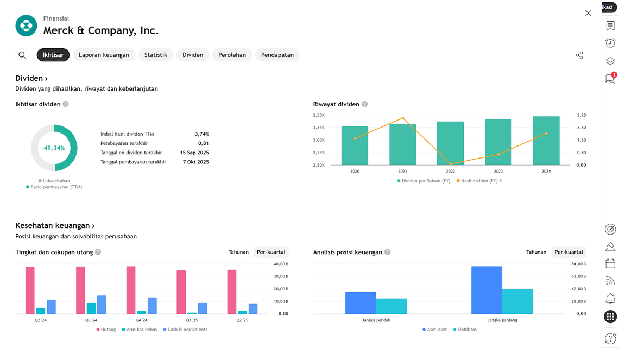The image size is (619, 348).
Task: Show info tooltip for Ikhtisar dividen
Action: (x=66, y=104)
